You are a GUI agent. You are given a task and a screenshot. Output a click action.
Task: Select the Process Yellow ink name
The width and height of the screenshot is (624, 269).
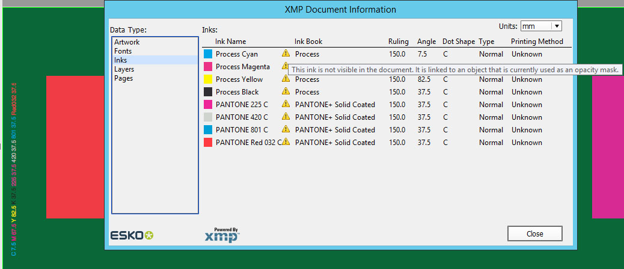point(239,79)
